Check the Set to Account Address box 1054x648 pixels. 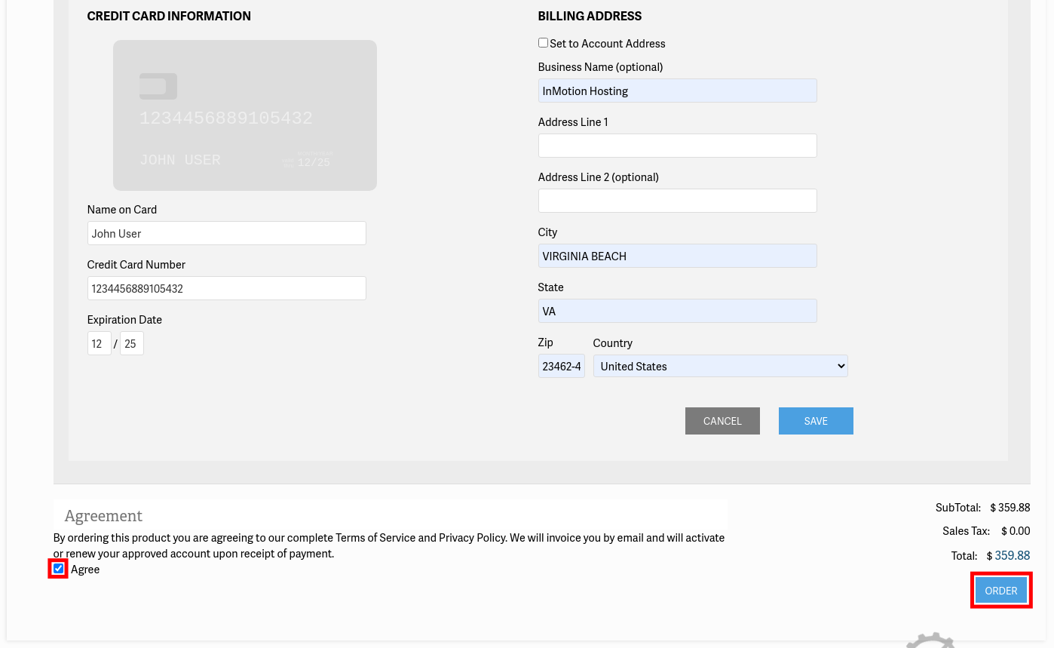click(x=543, y=43)
